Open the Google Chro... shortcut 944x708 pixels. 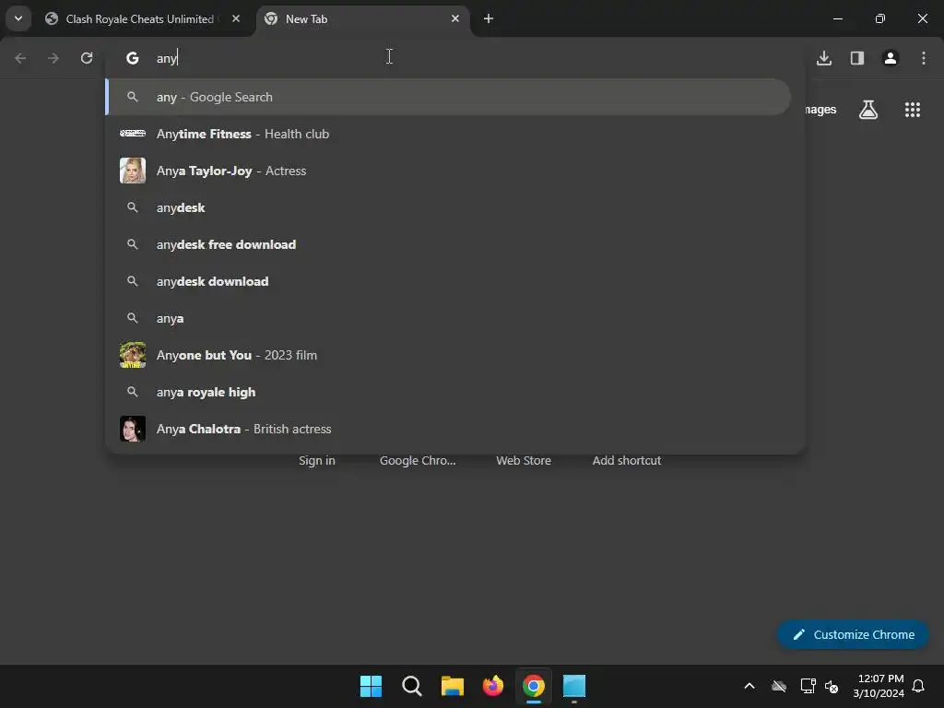418,460
